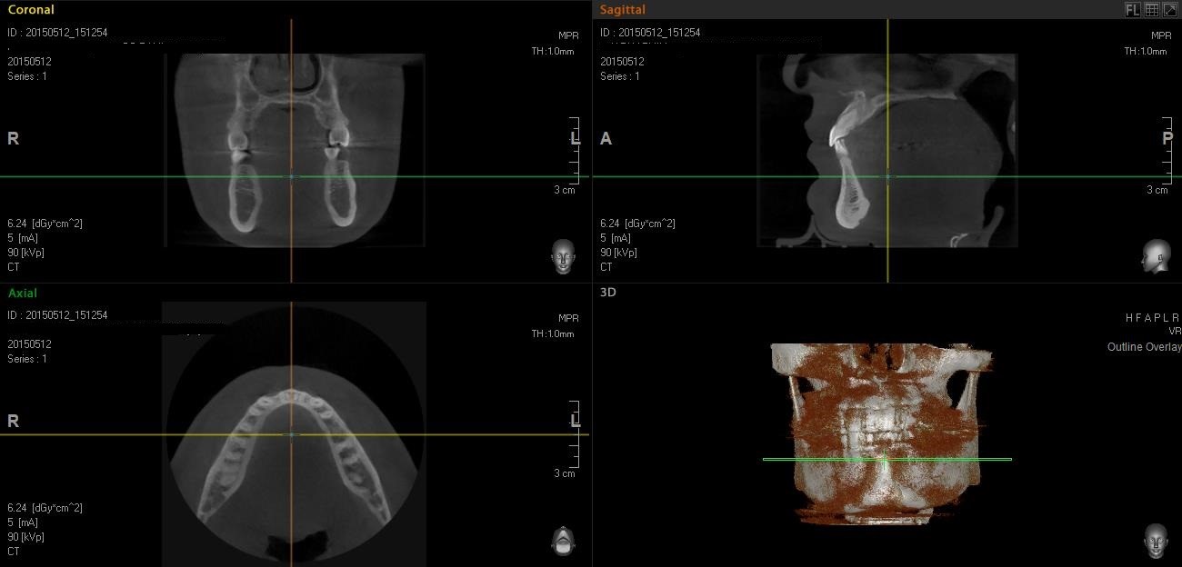Click the crosshair intersection in the Axial view
The height and width of the screenshot is (567, 1182).
(291, 434)
